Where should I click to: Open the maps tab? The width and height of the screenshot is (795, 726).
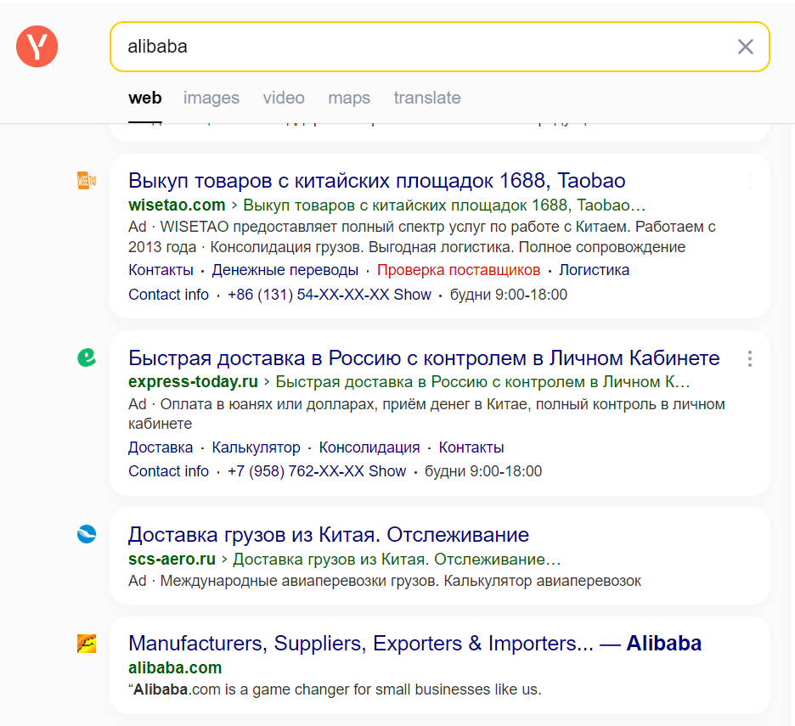point(349,98)
